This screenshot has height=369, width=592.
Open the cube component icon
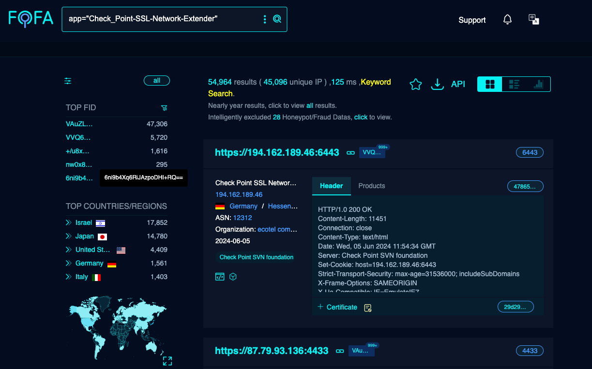(x=233, y=277)
